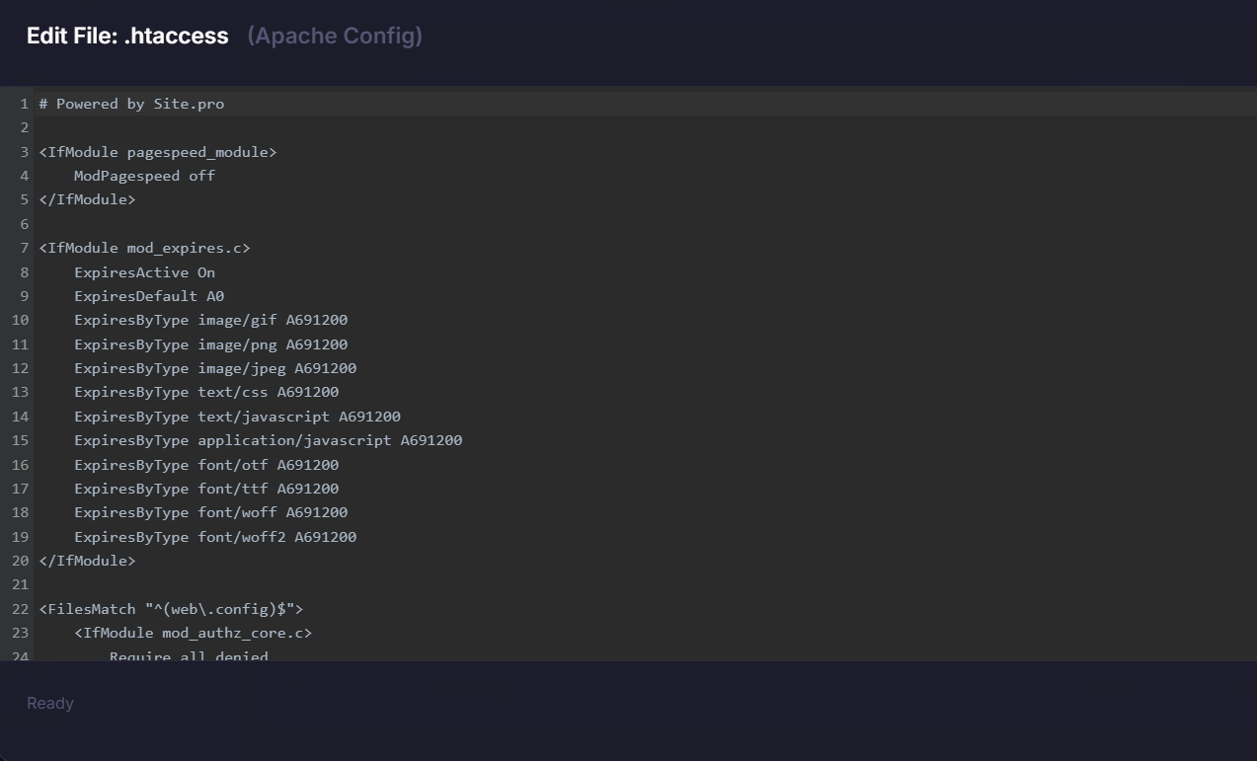Click the "ExpiresDefault A0" line
Image resolution: width=1257 pixels, height=761 pixels.
point(149,296)
